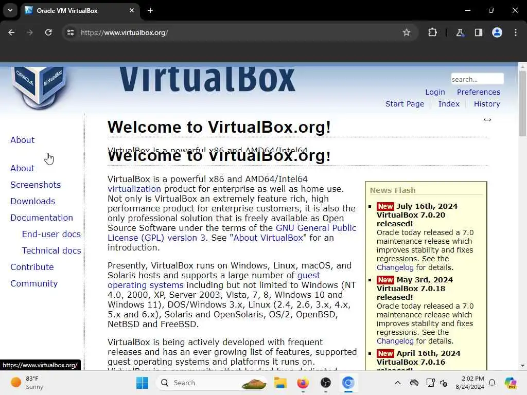The image size is (527, 395).
Task: Open Documentation in the sidebar
Action: (42, 218)
